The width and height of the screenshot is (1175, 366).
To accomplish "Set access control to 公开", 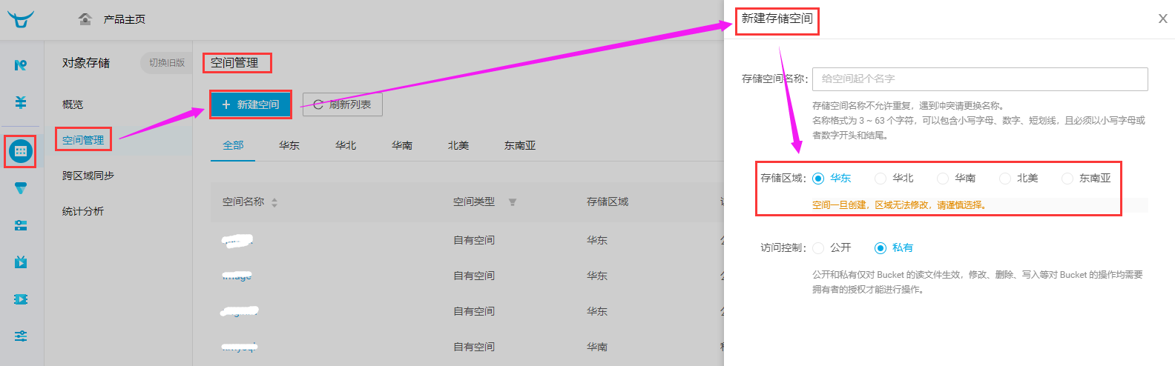I will 818,248.
